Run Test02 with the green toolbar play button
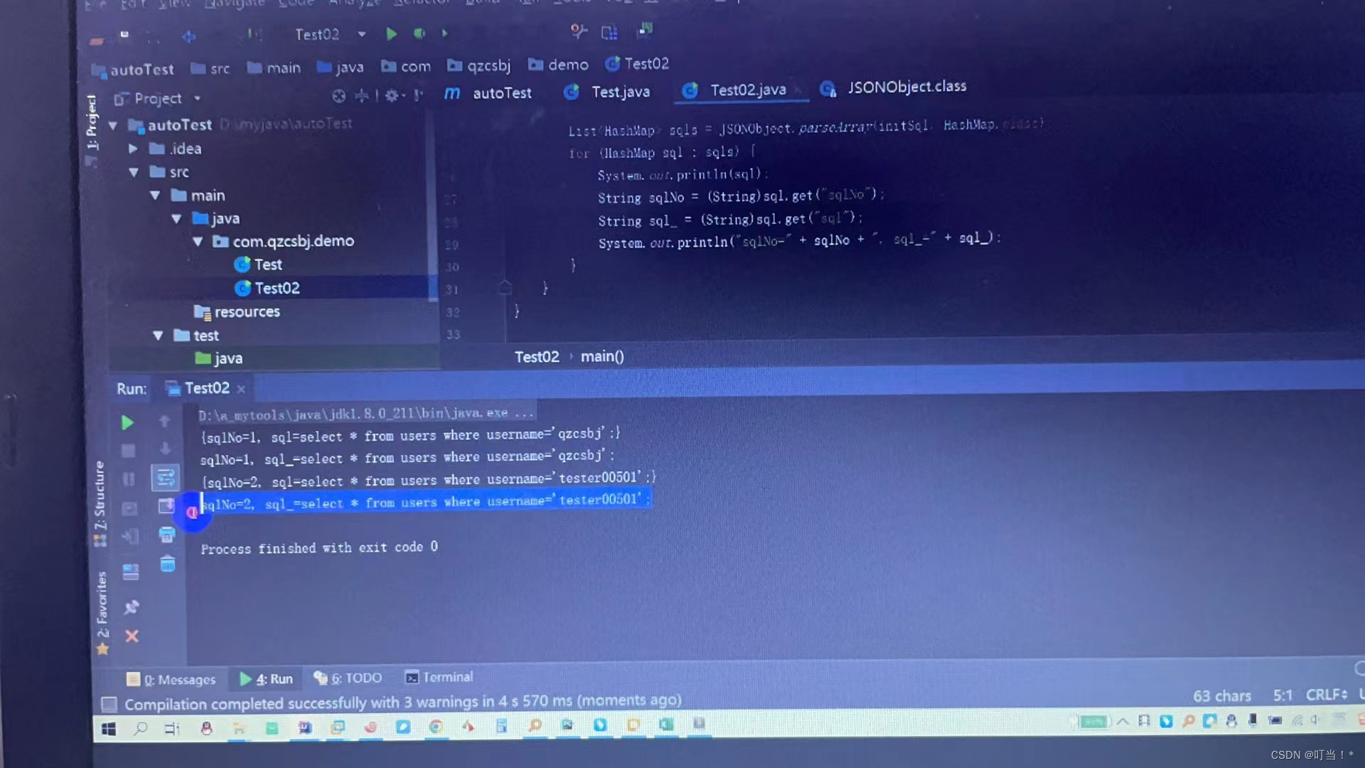Image resolution: width=1365 pixels, height=768 pixels. tap(391, 33)
